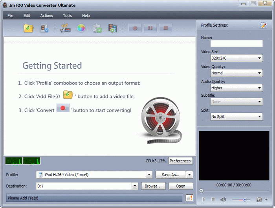Open the Effects color wheel tool
The height and width of the screenshot is (208, 275).
(x=81, y=28)
